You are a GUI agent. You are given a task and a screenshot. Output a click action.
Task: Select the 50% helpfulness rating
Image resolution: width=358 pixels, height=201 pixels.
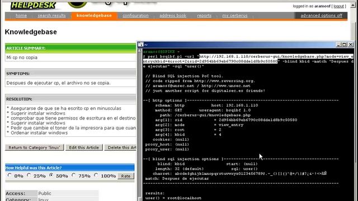pyautogui.click(x=51, y=175)
